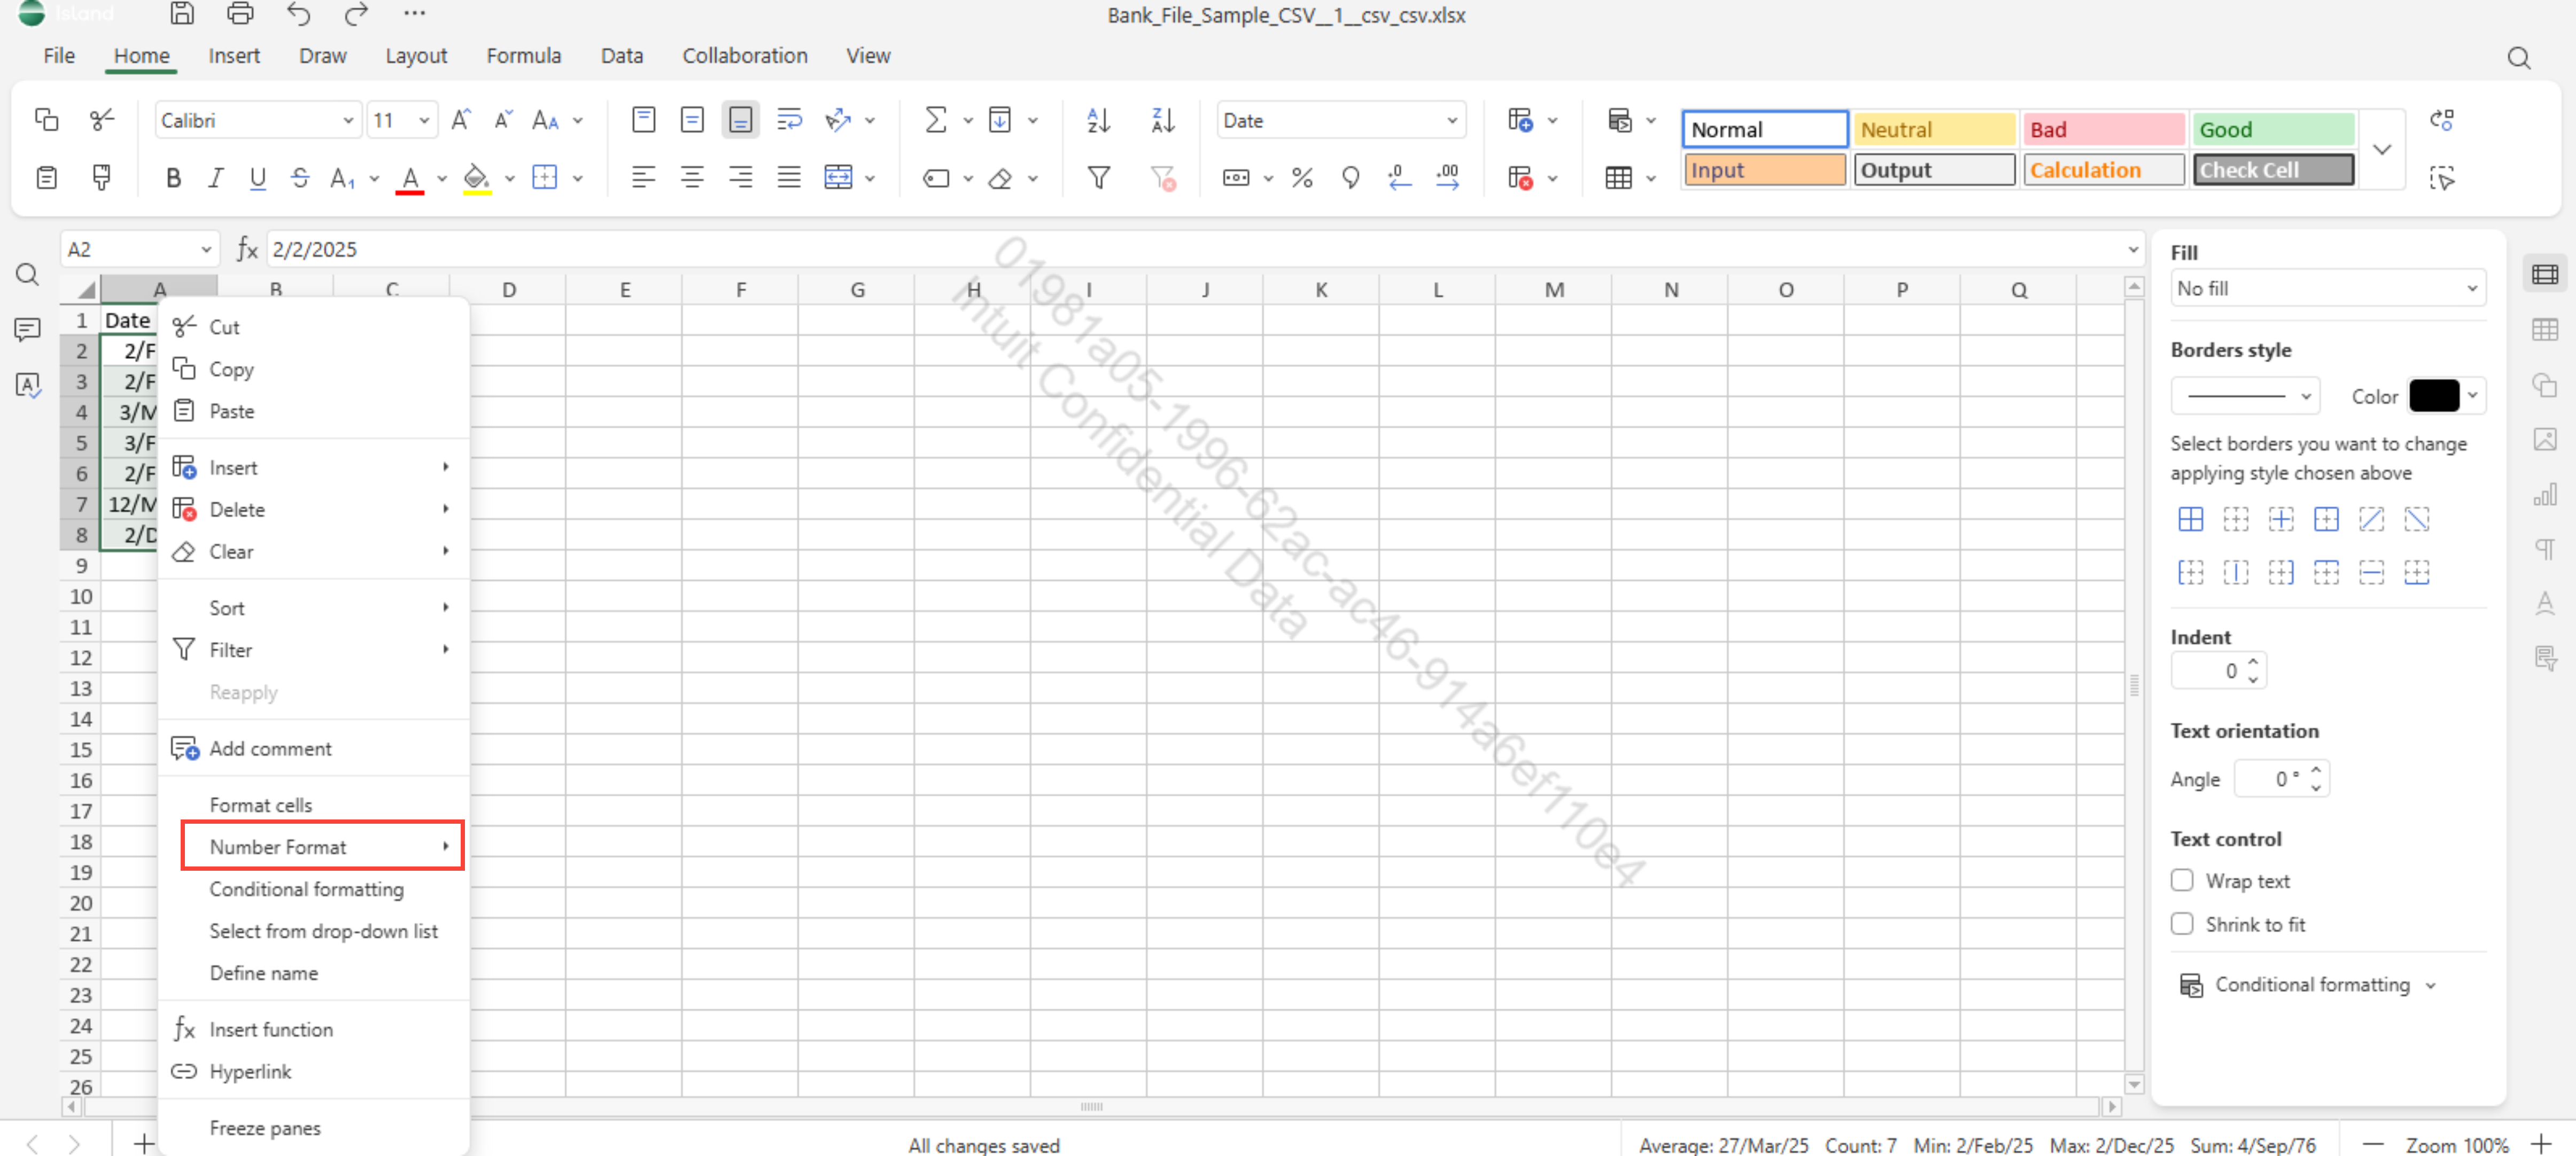This screenshot has height=1156, width=2576.
Task: Enable the Shrink to fit checkbox
Action: [x=2182, y=924]
